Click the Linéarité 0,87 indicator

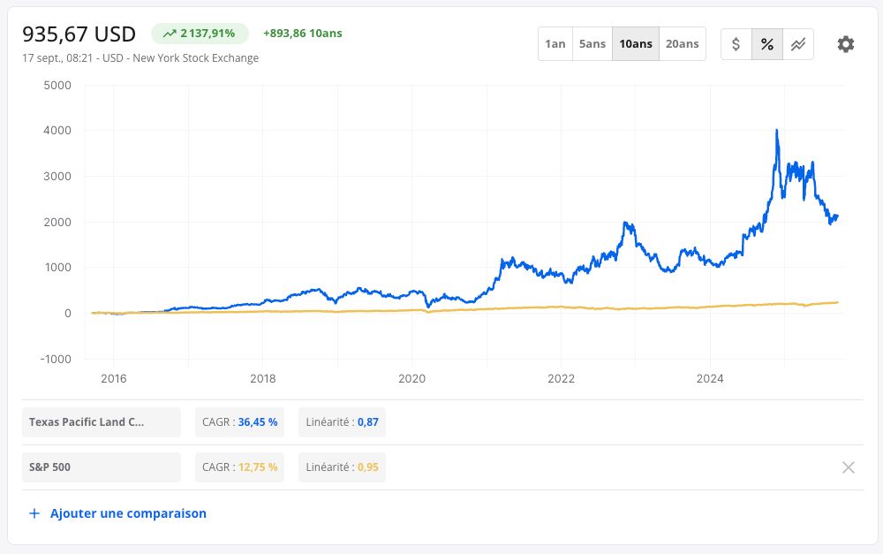[342, 422]
